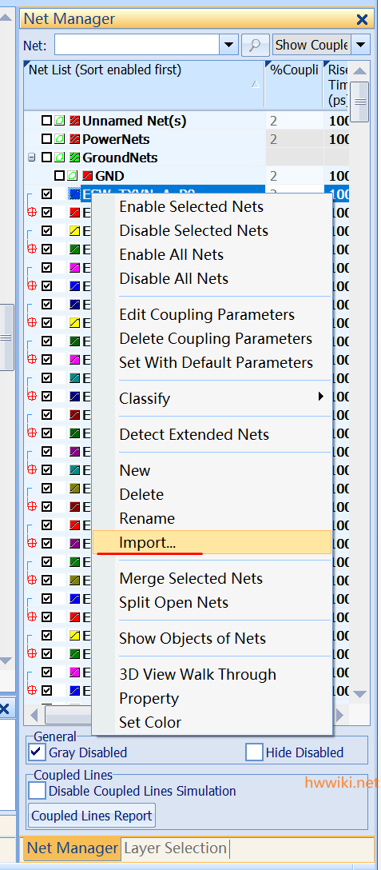The height and width of the screenshot is (870, 381).
Task: Click the Unnamed Net(s) green shape icon
Action: (60, 121)
